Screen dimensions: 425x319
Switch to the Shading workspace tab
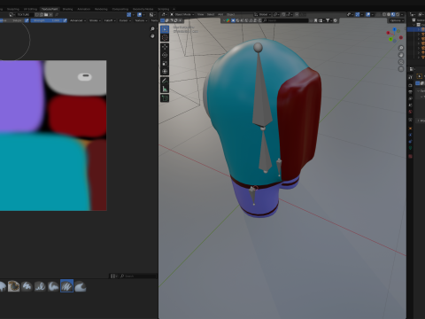(x=67, y=9)
